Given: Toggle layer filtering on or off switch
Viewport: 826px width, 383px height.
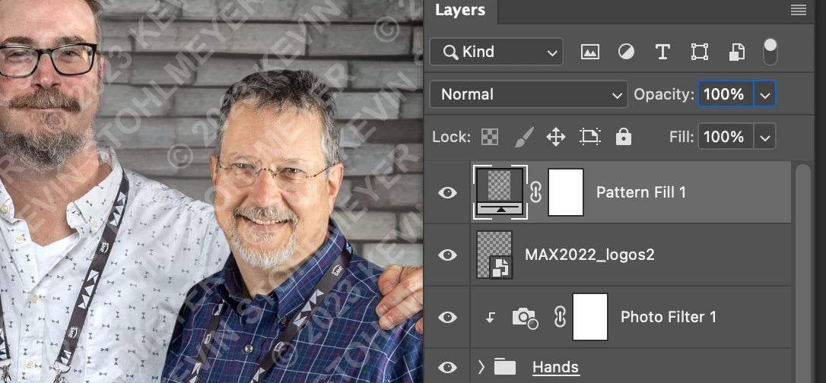Looking at the screenshot, I should point(770,52).
